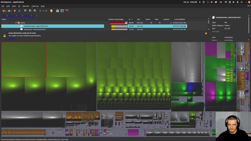The image size is (251, 141).
Task: Open file manager here
Action: click(58, 11)
